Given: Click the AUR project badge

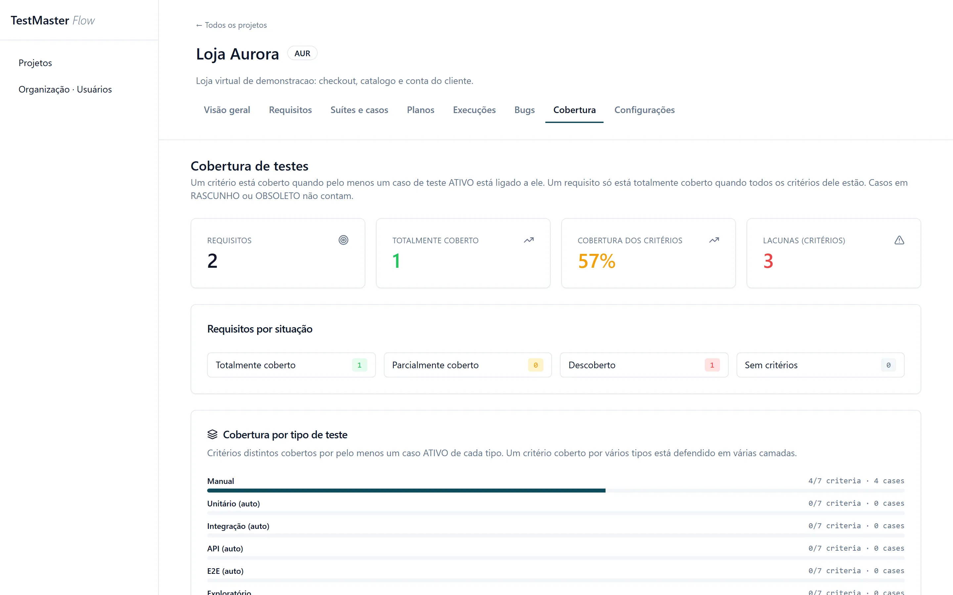Looking at the screenshot, I should (302, 54).
